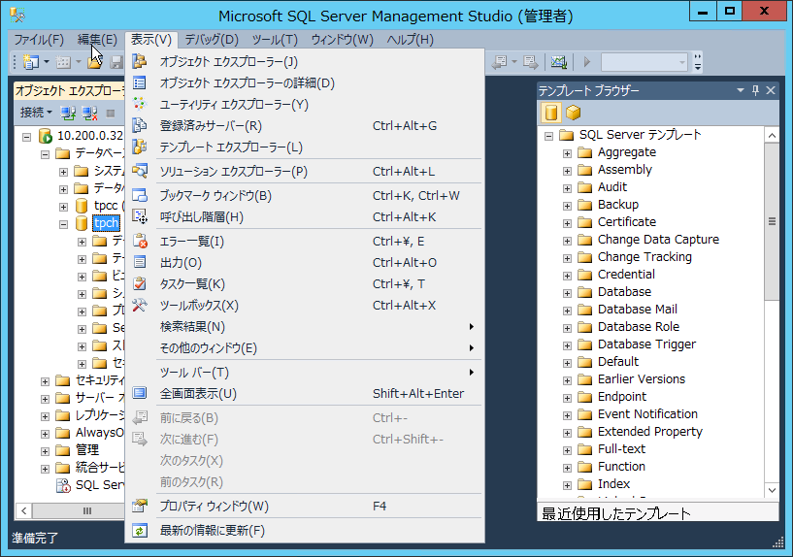Open the 接続 dropdown in Object Explorer
793x557 pixels.
[36, 113]
